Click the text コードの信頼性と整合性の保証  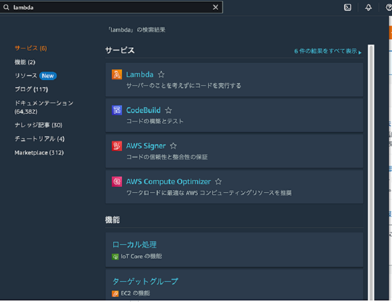(167, 157)
